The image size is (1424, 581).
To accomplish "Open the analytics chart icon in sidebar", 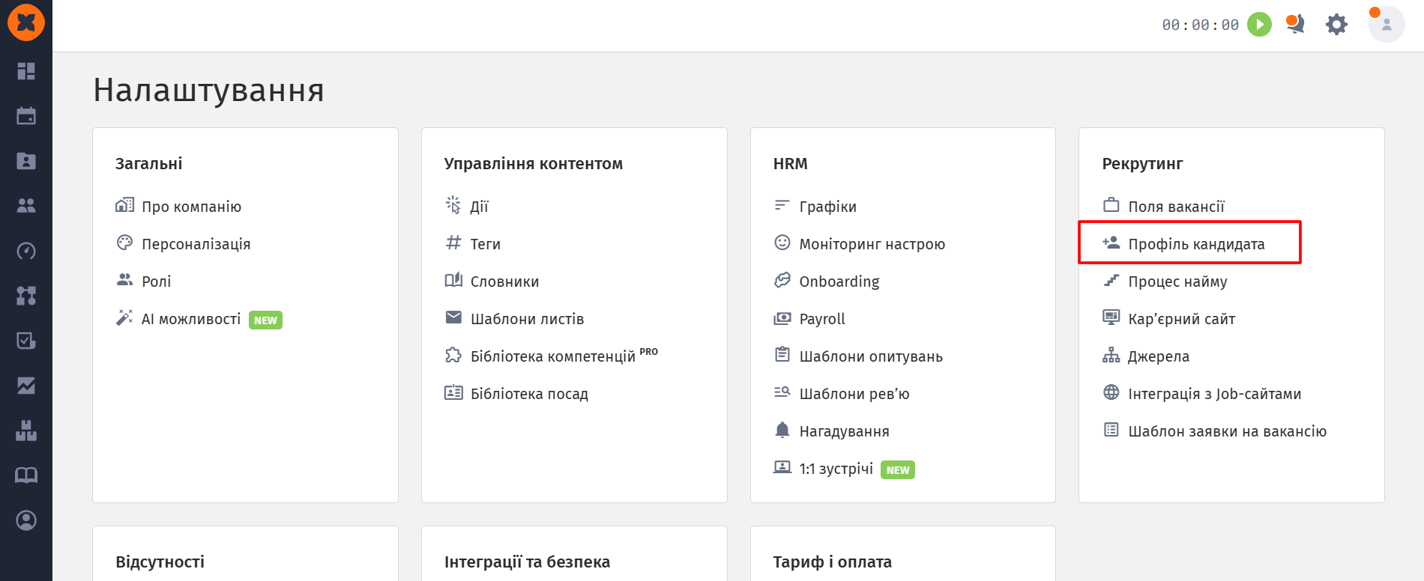I will pyautogui.click(x=26, y=386).
